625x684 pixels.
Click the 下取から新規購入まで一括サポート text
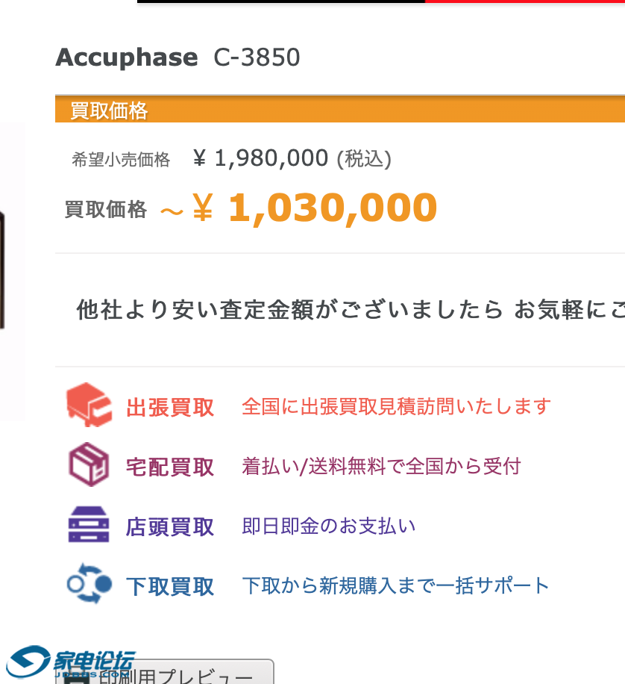pyautogui.click(x=395, y=585)
